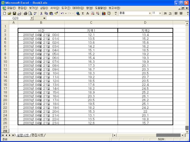Select row header 10
Viewport: 190px width, 142px height.
[x=4, y=62]
